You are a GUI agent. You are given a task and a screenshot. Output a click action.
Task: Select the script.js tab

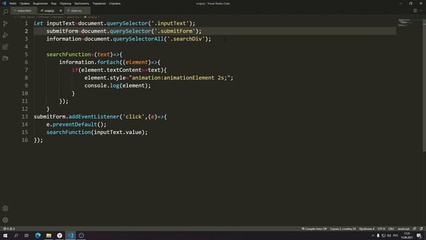tap(49, 11)
